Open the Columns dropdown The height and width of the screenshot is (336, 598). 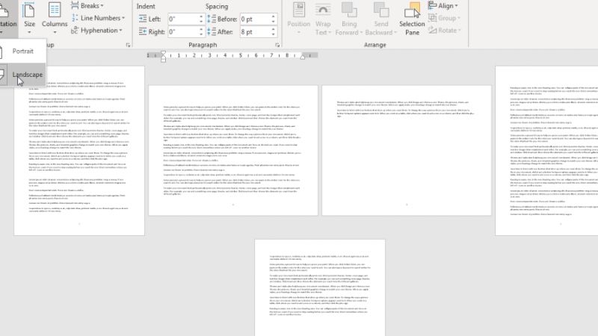pos(55,19)
